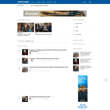Open the Entertainment category link
The height and width of the screenshot is (110, 110).
(79, 23)
